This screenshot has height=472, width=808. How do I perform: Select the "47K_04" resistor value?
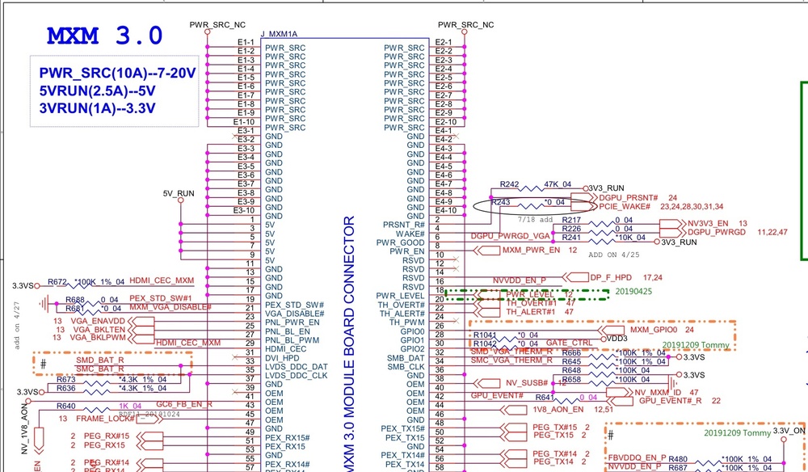click(558, 184)
